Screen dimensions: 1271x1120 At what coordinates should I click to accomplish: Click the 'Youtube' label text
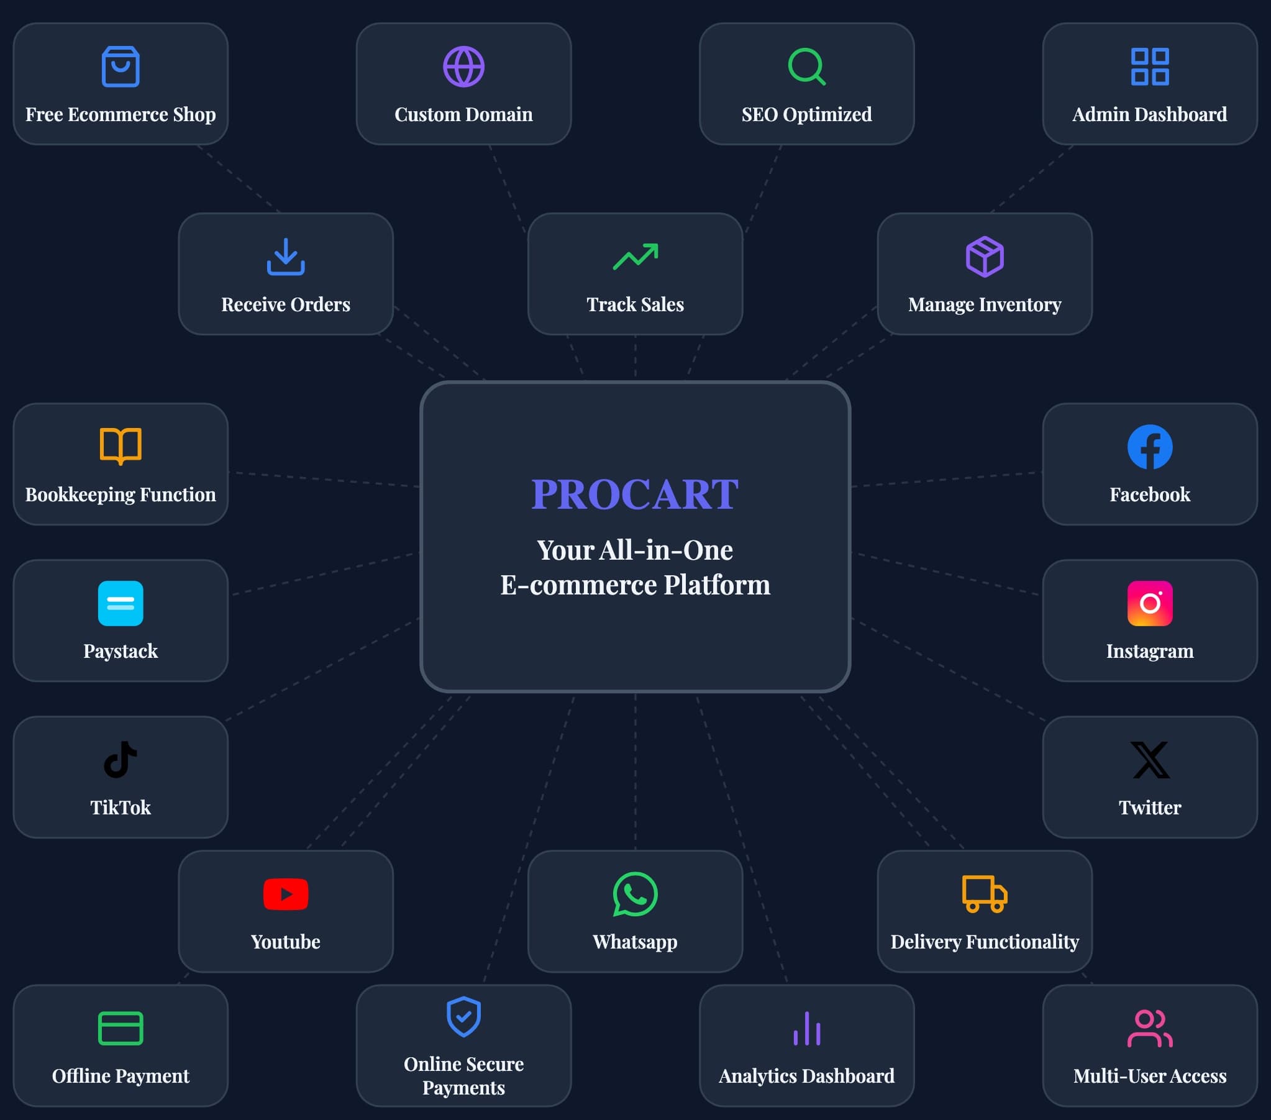click(x=286, y=942)
